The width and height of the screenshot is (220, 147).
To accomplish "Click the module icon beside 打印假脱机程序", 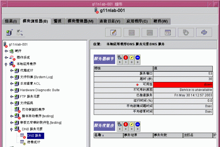I will [x=17, y=110].
